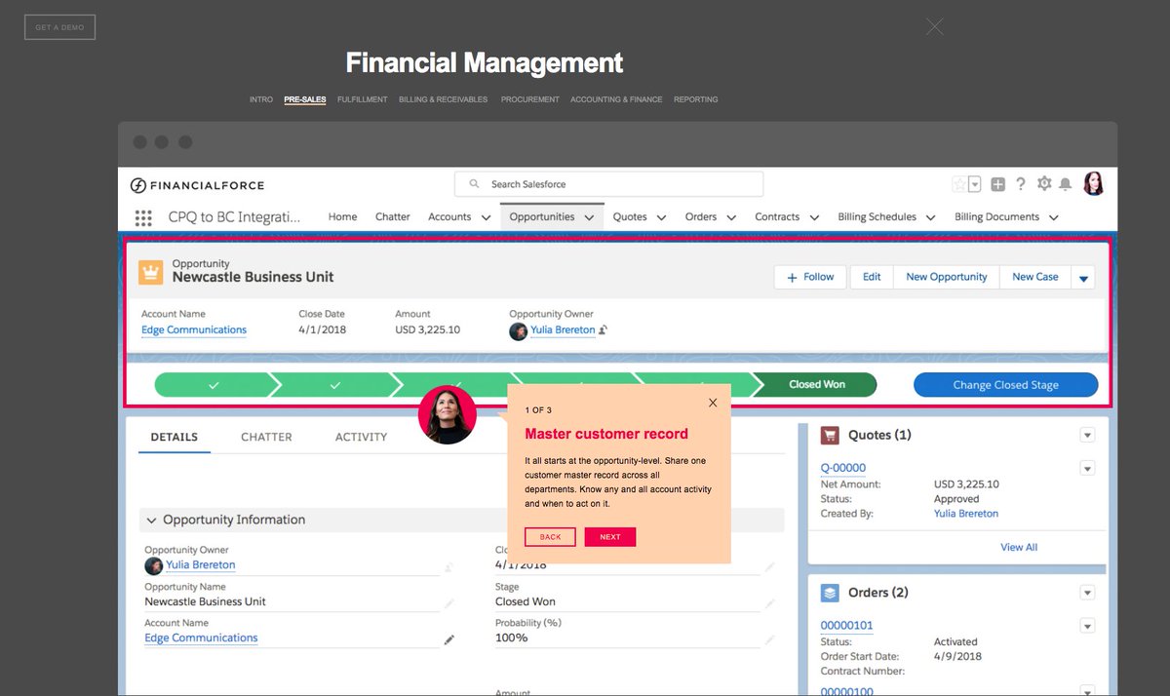Click the Edit button
Screen dimensions: 1170x696
[x=872, y=278]
